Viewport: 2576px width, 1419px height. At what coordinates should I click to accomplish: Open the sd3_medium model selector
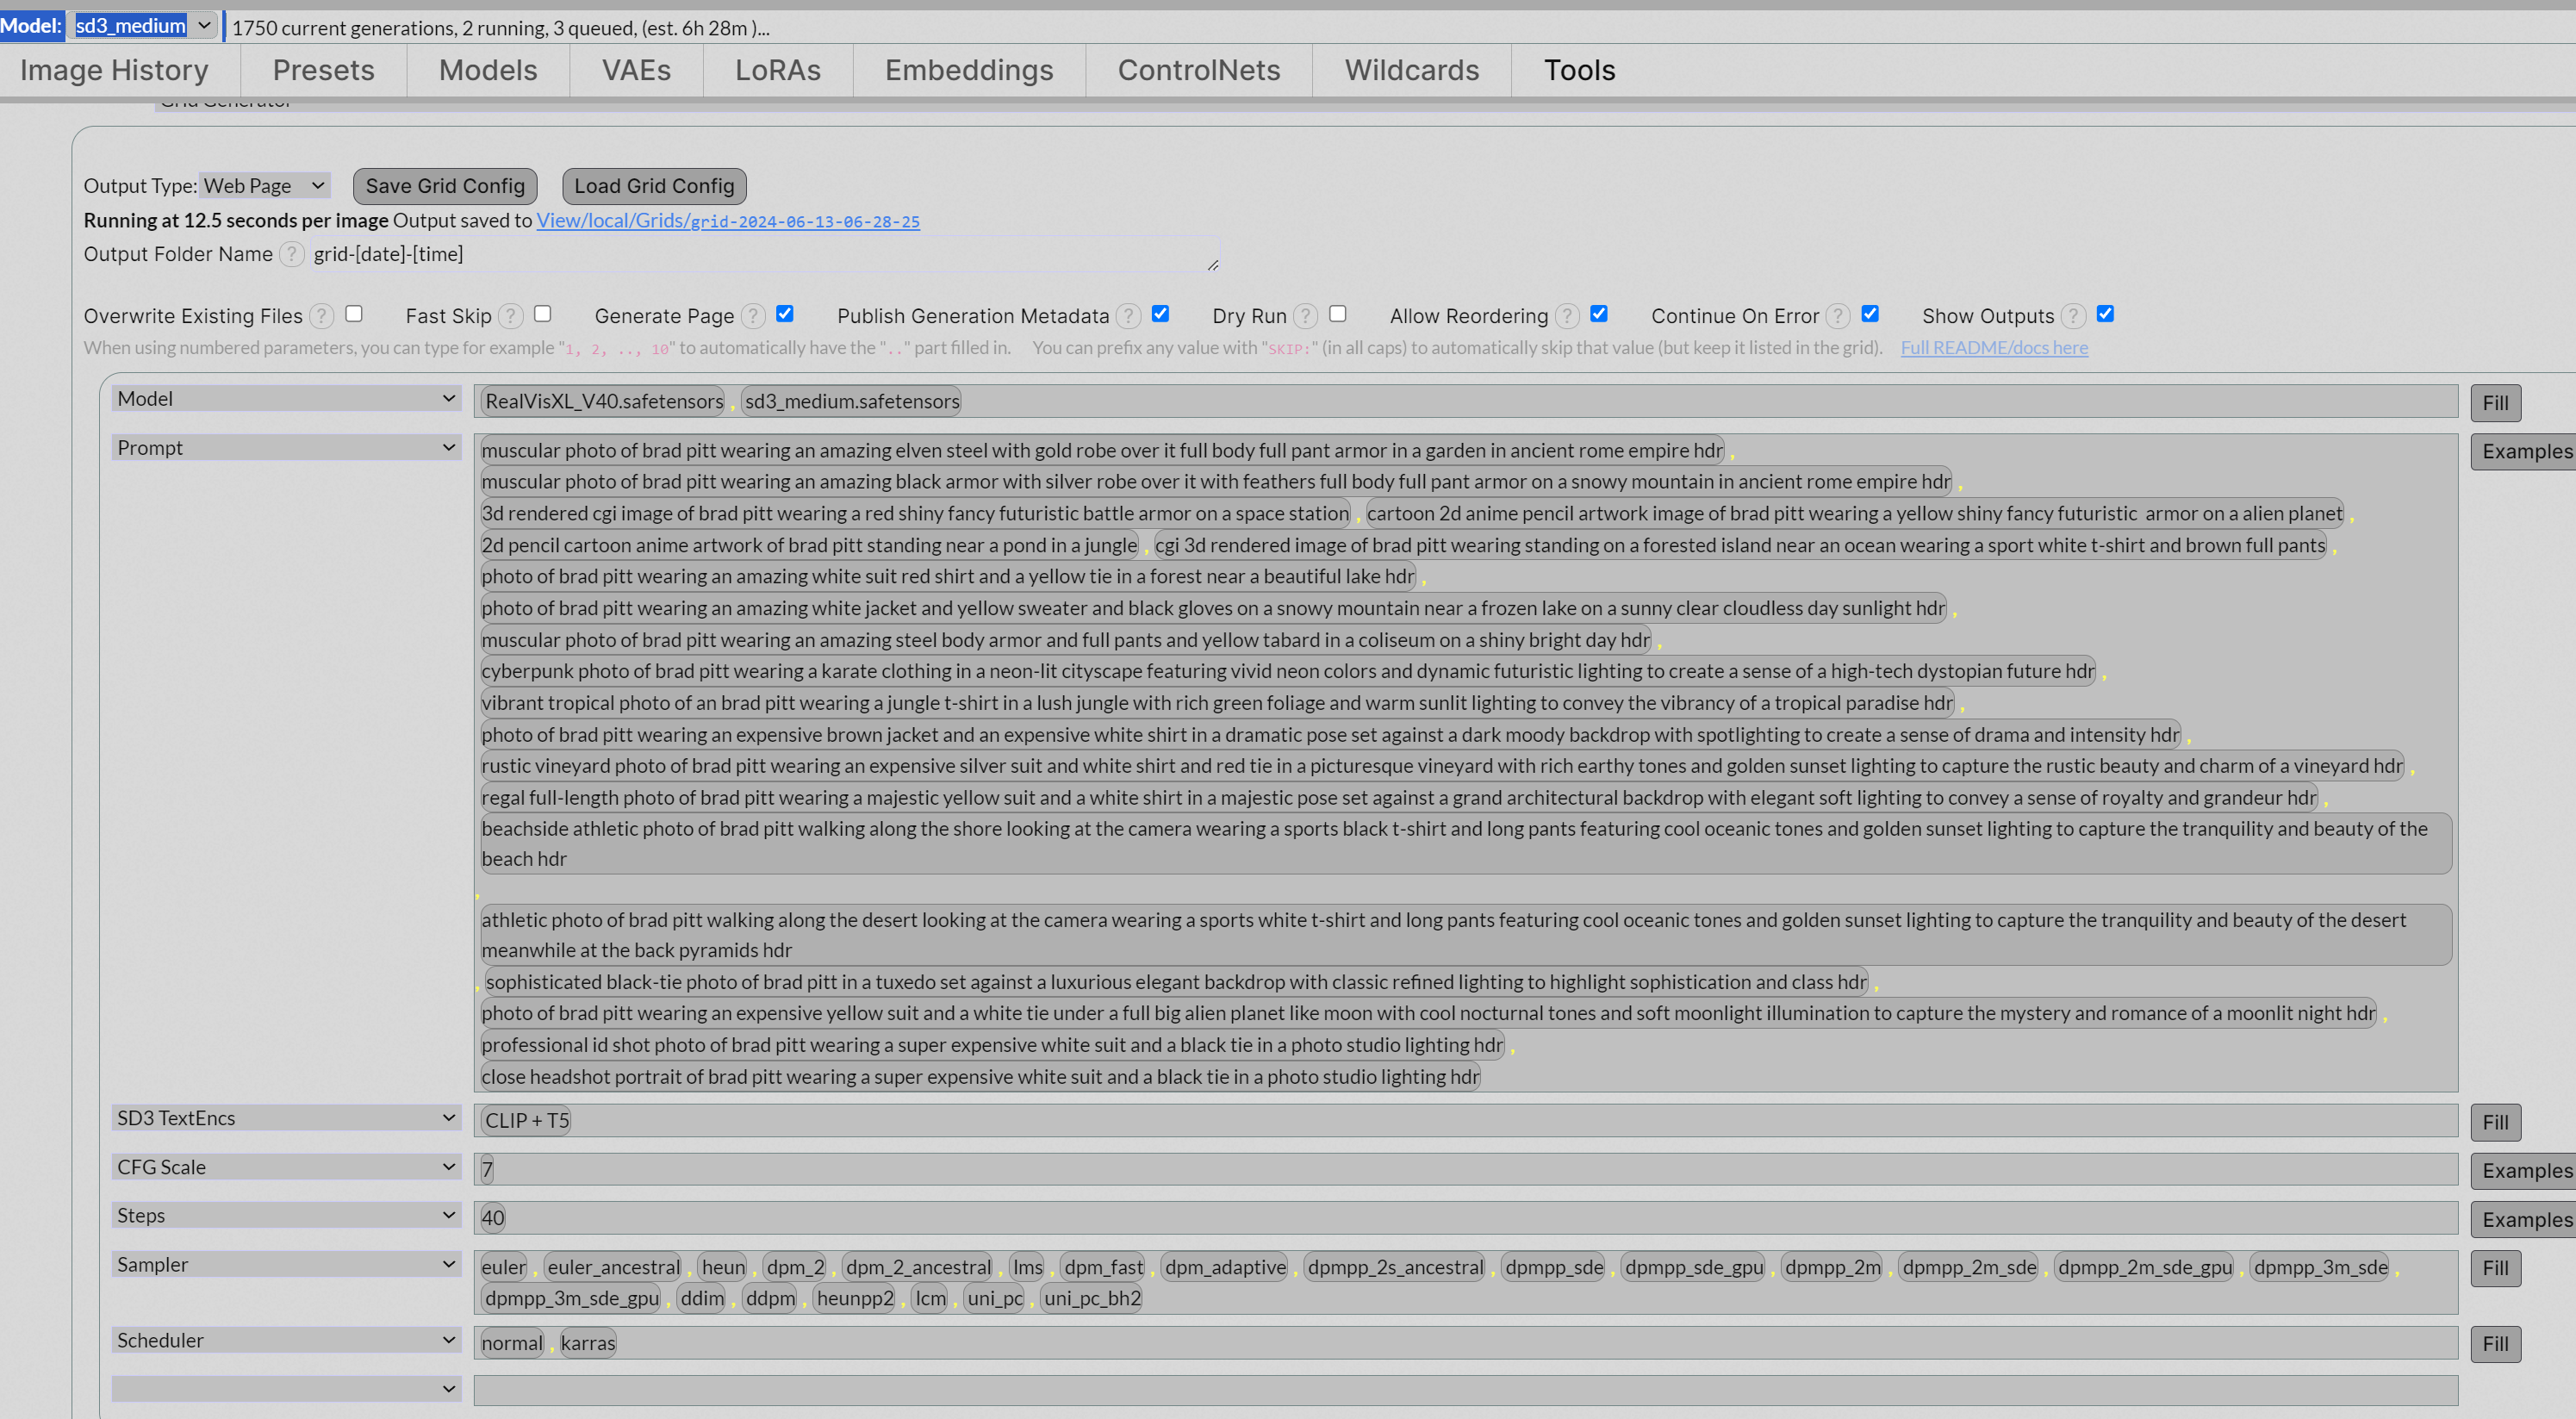tap(144, 26)
